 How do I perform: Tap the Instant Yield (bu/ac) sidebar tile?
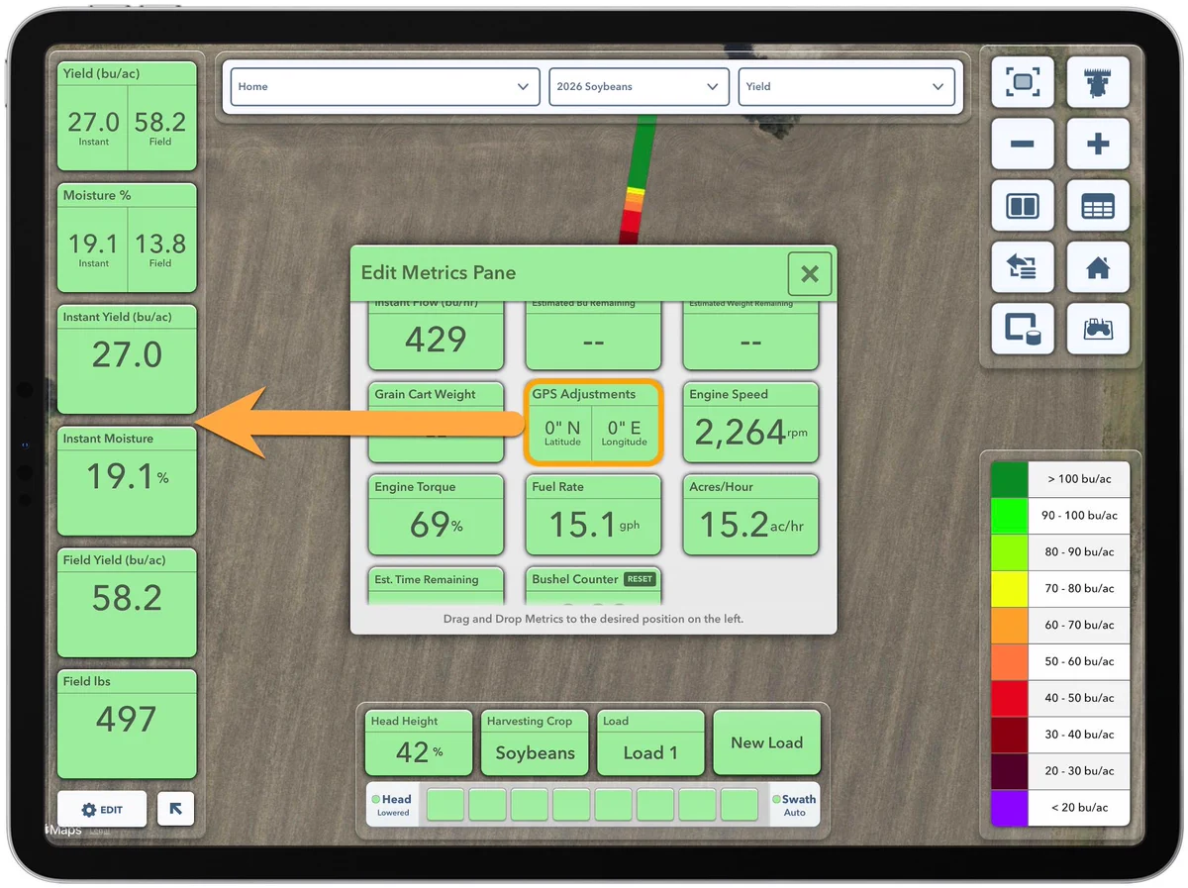[x=127, y=359]
